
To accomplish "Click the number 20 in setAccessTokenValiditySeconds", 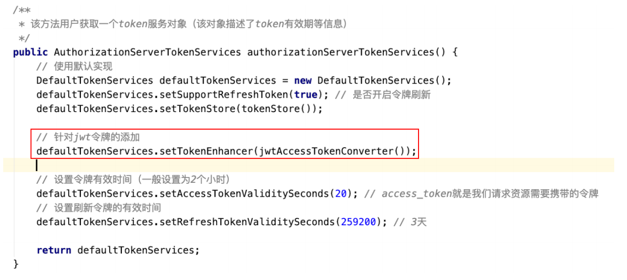I will 341,194.
